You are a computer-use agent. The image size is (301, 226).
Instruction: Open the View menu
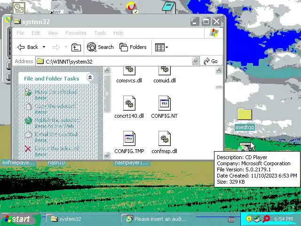point(53,33)
